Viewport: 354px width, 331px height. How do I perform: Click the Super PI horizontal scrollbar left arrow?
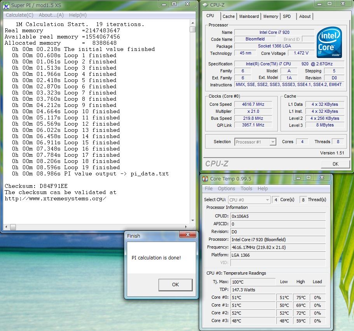pos(7,227)
